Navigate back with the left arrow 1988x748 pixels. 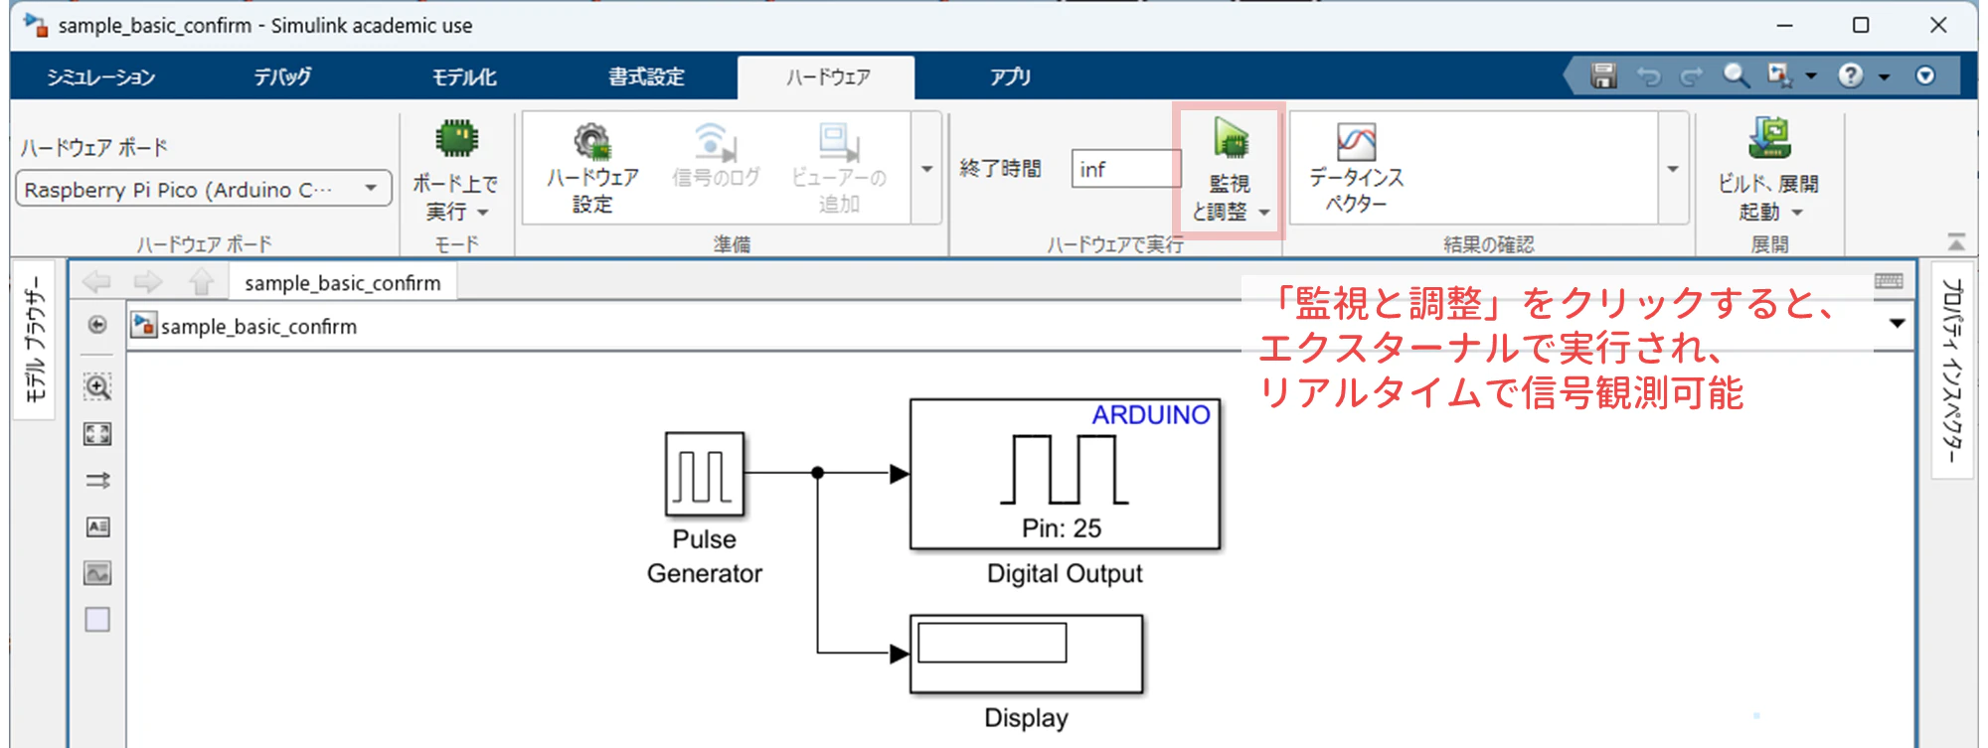(96, 283)
